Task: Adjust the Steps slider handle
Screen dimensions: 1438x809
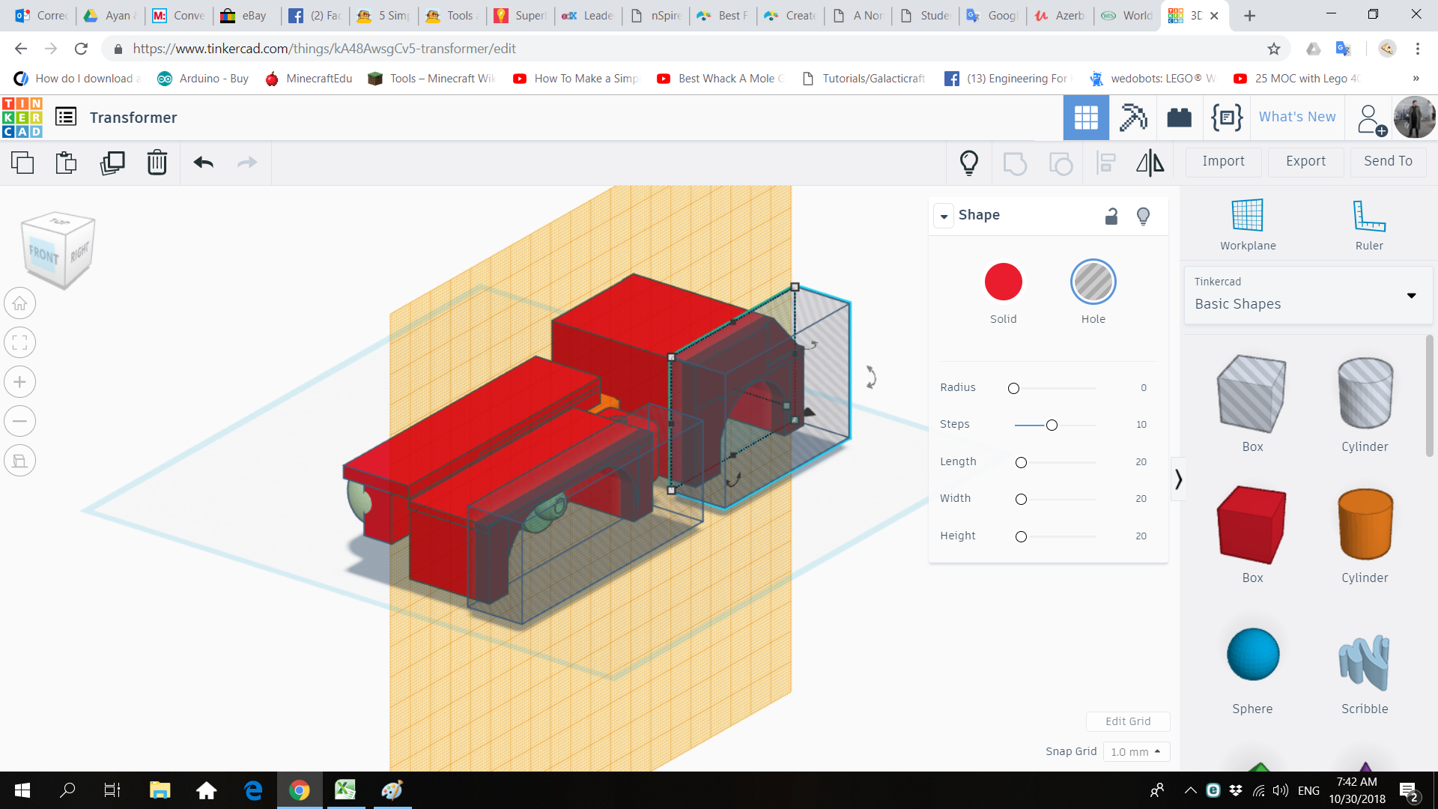Action: click(x=1052, y=425)
